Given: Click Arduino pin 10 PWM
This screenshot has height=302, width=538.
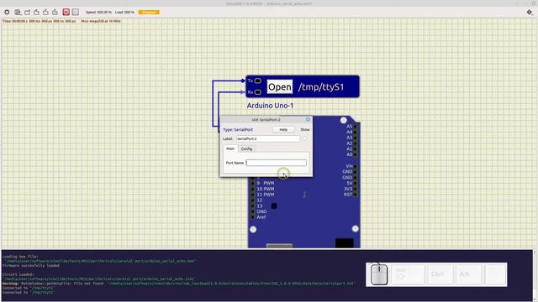Looking at the screenshot, I should [253, 189].
